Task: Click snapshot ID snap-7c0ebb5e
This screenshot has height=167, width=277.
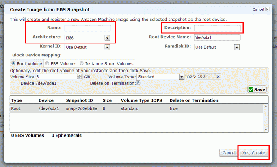Action: pyautogui.click(x=82, y=108)
